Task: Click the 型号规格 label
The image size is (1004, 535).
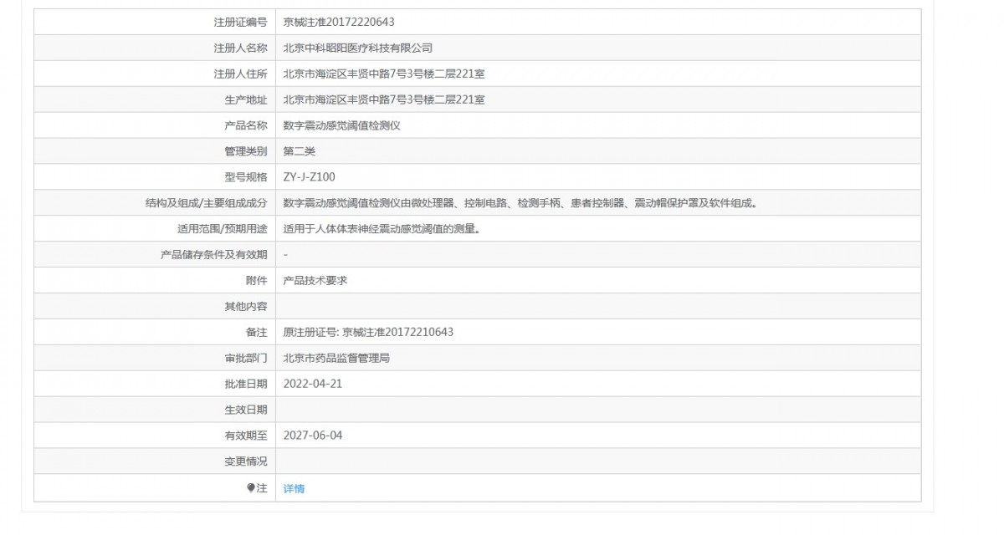Action: 246,177
